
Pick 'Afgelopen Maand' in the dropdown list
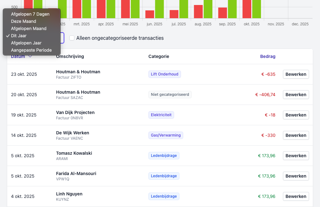coord(29,28)
